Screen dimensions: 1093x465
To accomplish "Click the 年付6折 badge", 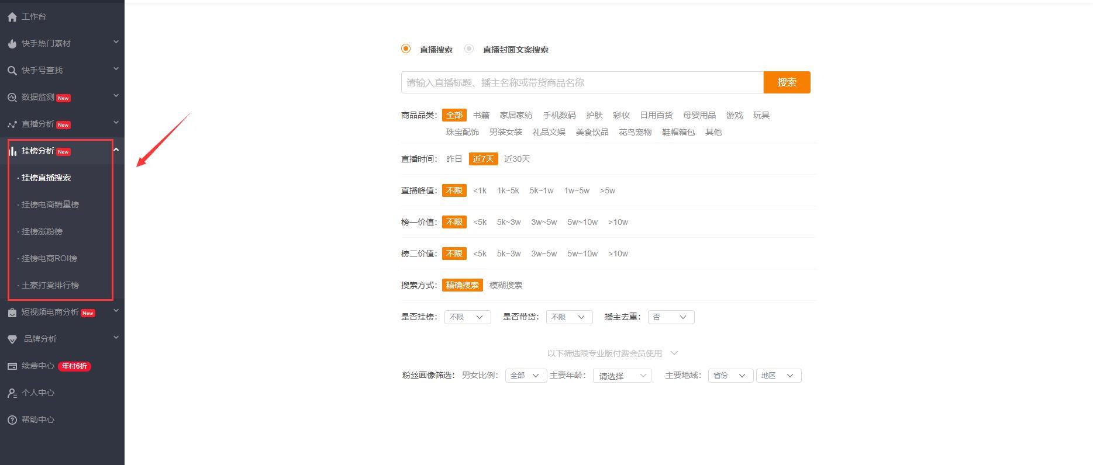I will click(74, 366).
